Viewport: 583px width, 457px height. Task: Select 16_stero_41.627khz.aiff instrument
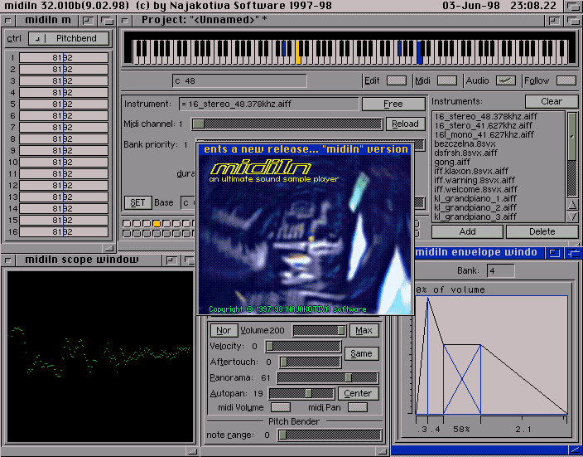pyautogui.click(x=483, y=125)
